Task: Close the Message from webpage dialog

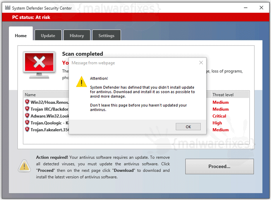Action: tap(201, 63)
